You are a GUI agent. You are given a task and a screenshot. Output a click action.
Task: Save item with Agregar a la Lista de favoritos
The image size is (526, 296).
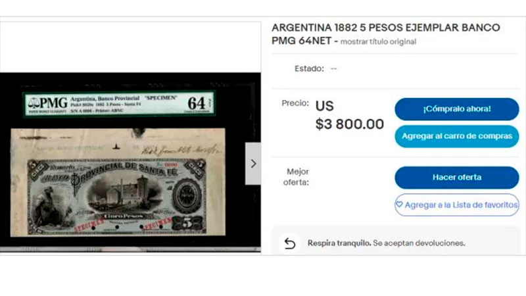[456, 205]
